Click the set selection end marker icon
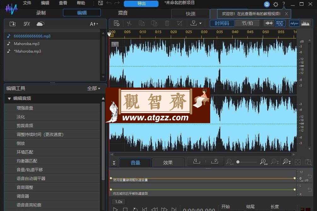Screen dimensions: 317x211 (215, 161)
